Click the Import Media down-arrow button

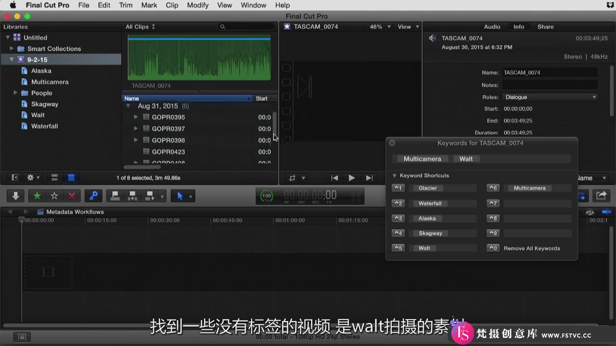pos(15,196)
